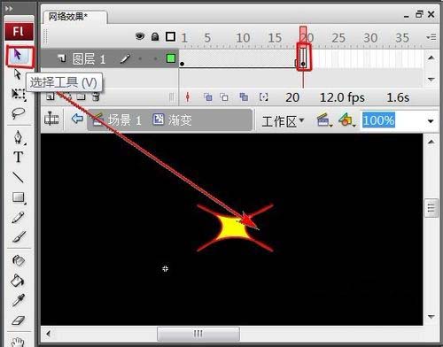The image size is (443, 347).
Task: Open modify onion markers menu
Action: pyautogui.click(x=263, y=96)
